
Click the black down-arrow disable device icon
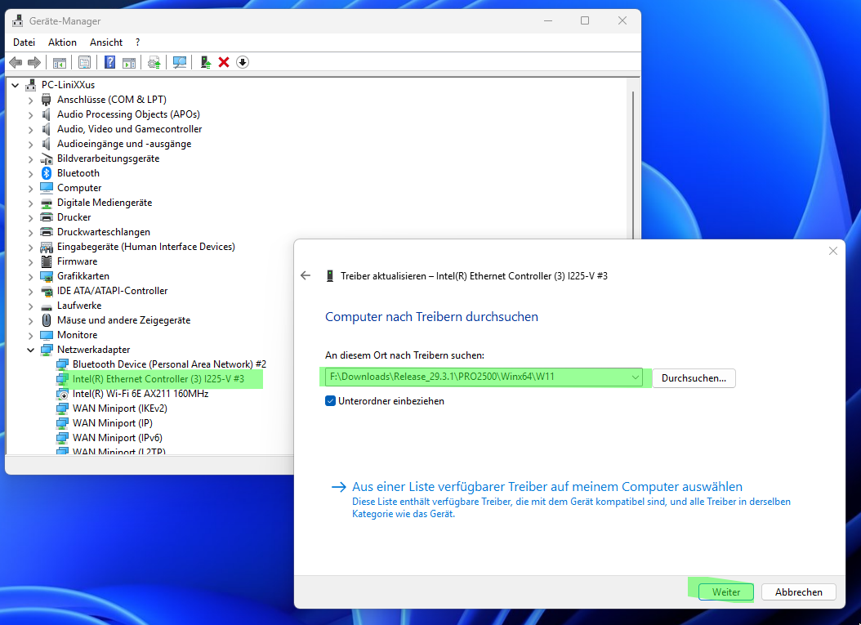point(243,62)
